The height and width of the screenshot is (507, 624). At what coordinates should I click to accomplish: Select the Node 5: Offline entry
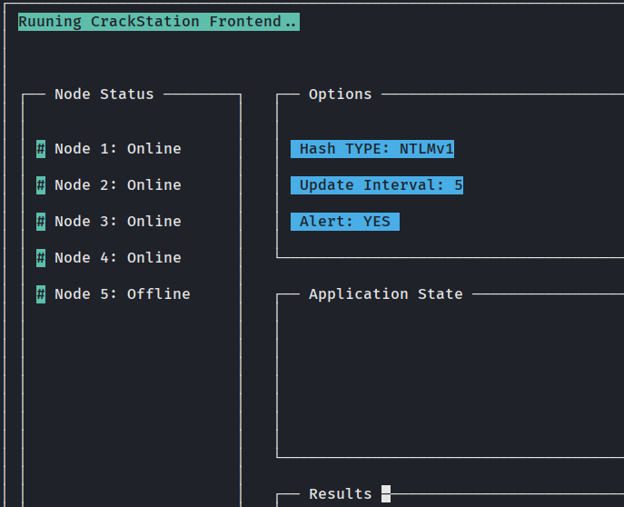[x=122, y=294]
